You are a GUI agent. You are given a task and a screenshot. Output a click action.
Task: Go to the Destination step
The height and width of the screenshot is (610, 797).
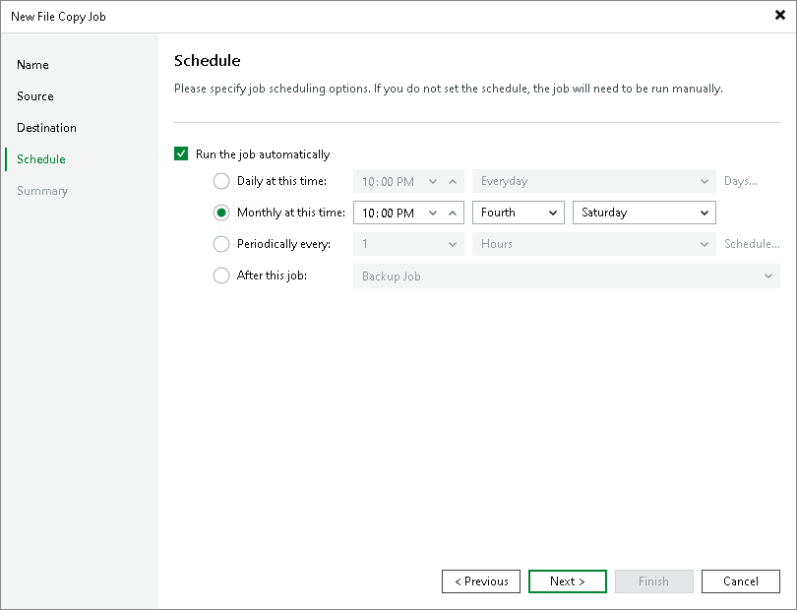46,128
